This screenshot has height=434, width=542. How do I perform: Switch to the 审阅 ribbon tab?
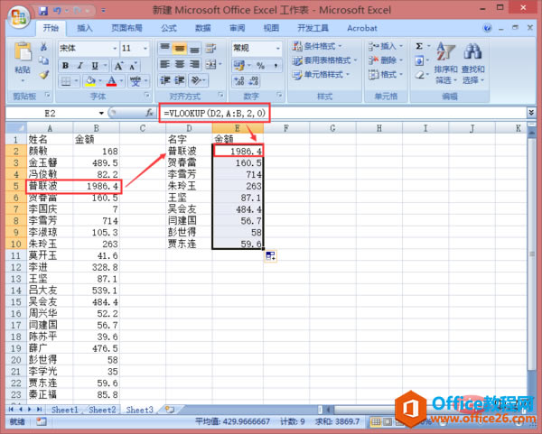pos(237,28)
